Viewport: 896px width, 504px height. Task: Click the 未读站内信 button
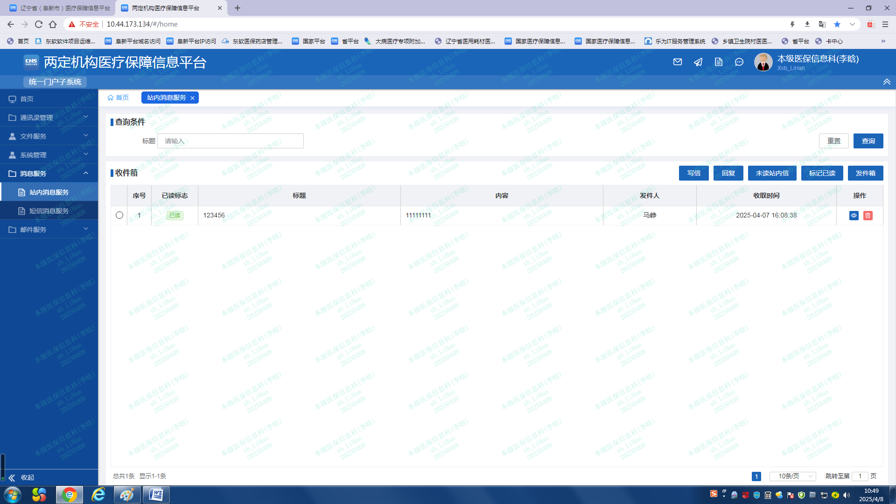pyautogui.click(x=772, y=173)
